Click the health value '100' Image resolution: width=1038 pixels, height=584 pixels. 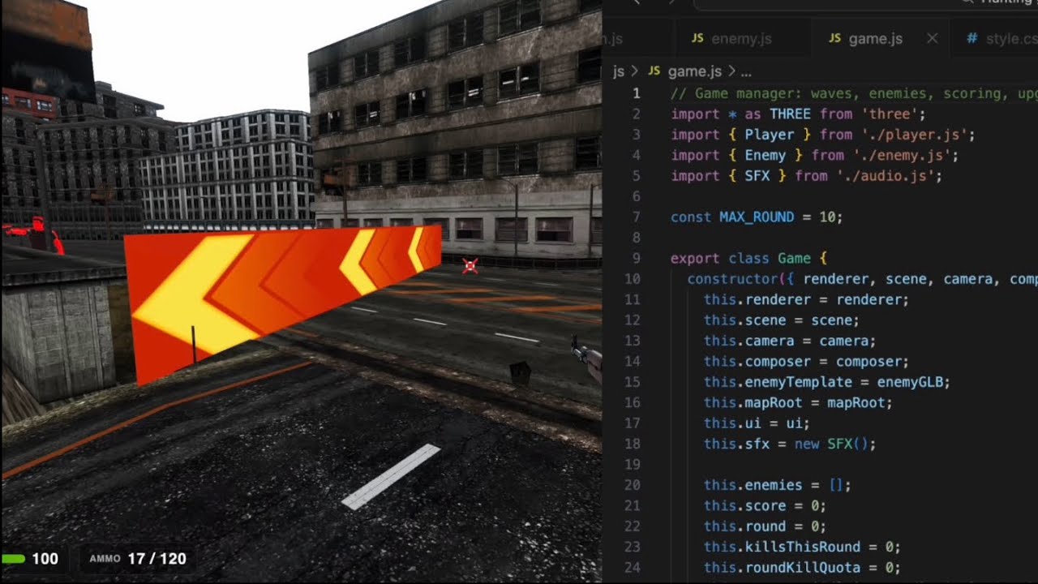tap(45, 559)
